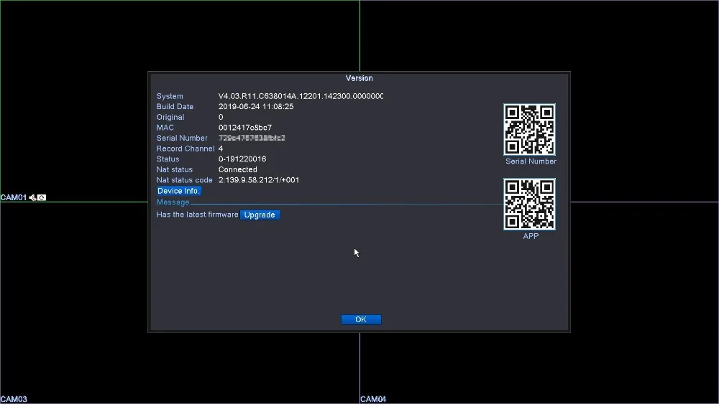Click the blurred Serial Number value
Viewport: 719px width, 404px height.
(x=252, y=138)
